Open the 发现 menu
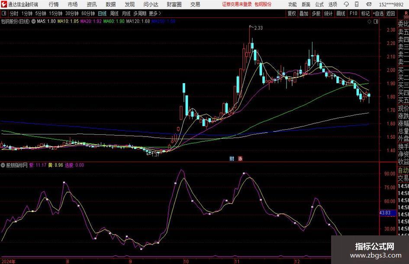This screenshot has height=264, width=409. tap(130, 4)
